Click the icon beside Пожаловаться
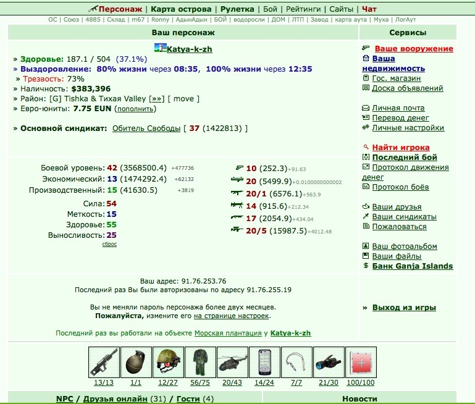Viewport: 475px width, 404px height. pyautogui.click(x=366, y=226)
